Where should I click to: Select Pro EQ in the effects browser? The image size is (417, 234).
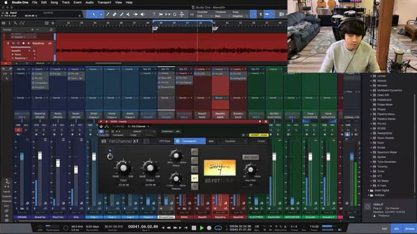[382, 123]
